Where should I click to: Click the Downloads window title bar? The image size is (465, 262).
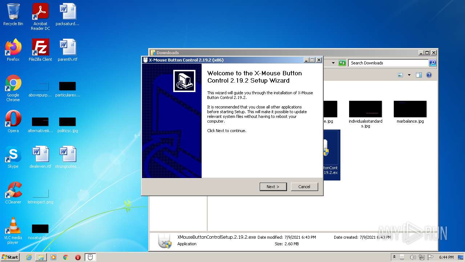[283, 53]
